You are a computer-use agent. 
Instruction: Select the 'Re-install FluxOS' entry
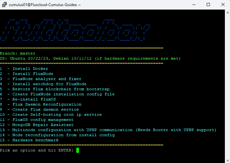pyautogui.click(x=34, y=99)
